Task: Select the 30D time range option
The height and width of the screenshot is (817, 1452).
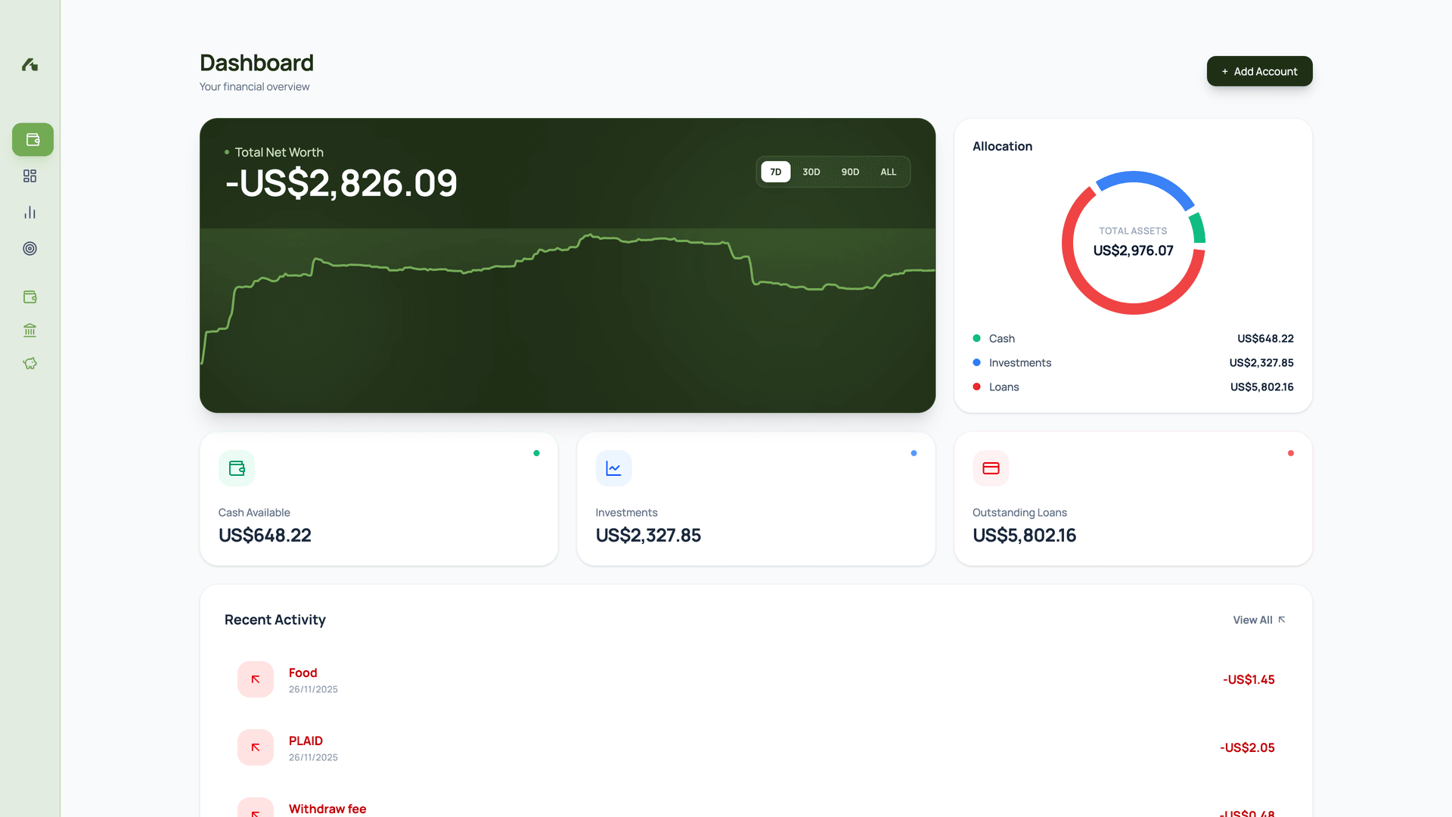Action: [x=811, y=172]
